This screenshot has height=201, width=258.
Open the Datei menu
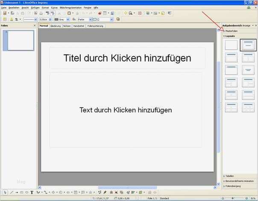pos(3,8)
